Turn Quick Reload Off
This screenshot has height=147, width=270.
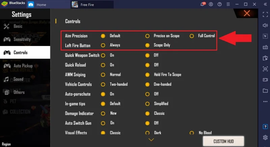click(x=147, y=65)
